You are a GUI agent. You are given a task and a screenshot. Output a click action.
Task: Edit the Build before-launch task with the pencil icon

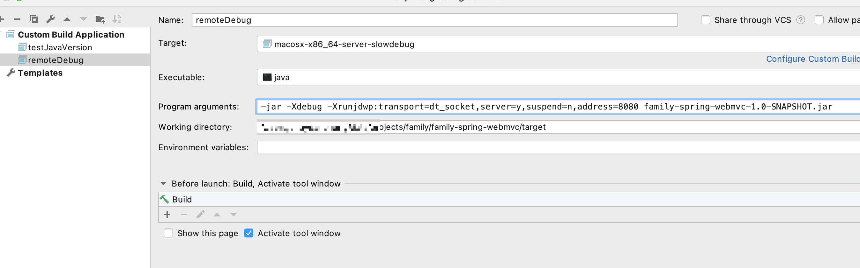click(200, 215)
